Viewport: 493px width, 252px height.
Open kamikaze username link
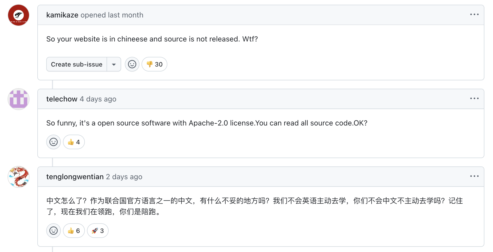click(62, 15)
